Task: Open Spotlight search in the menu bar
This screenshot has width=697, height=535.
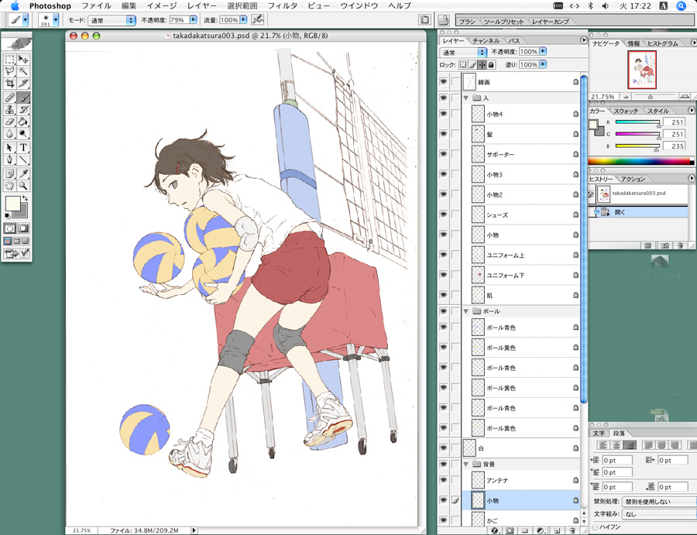Action: click(x=681, y=5)
